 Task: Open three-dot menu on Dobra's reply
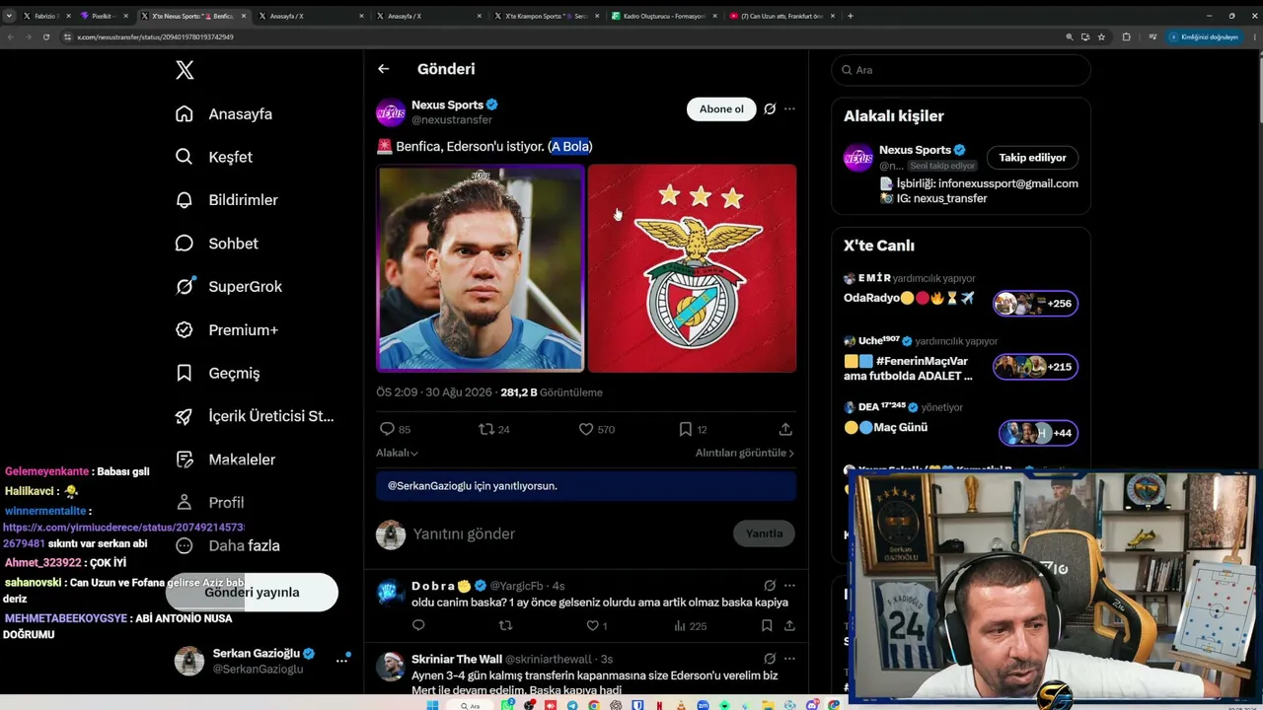pyautogui.click(x=789, y=586)
